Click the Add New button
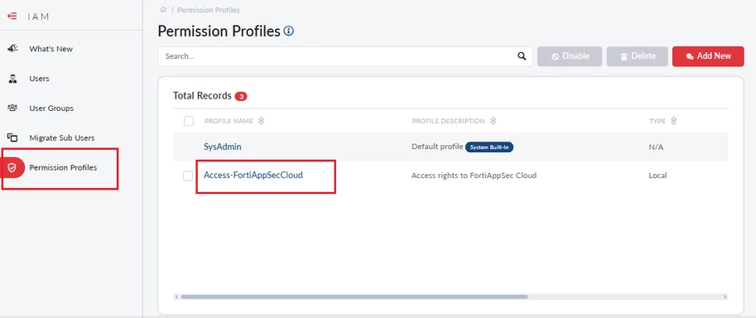This screenshot has height=318, width=756. click(x=708, y=56)
